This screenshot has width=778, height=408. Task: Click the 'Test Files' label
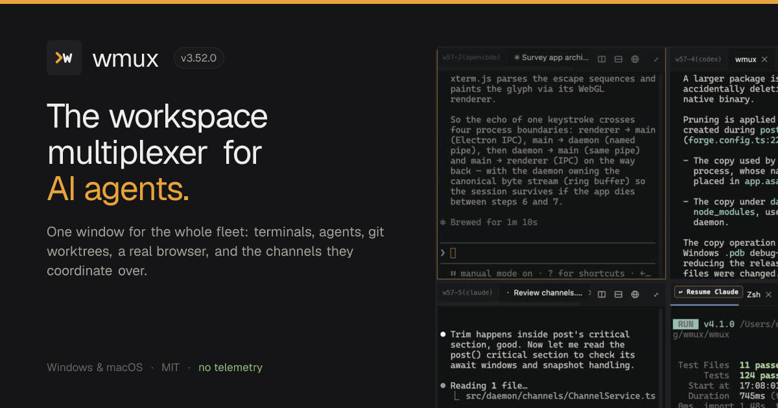pos(703,365)
